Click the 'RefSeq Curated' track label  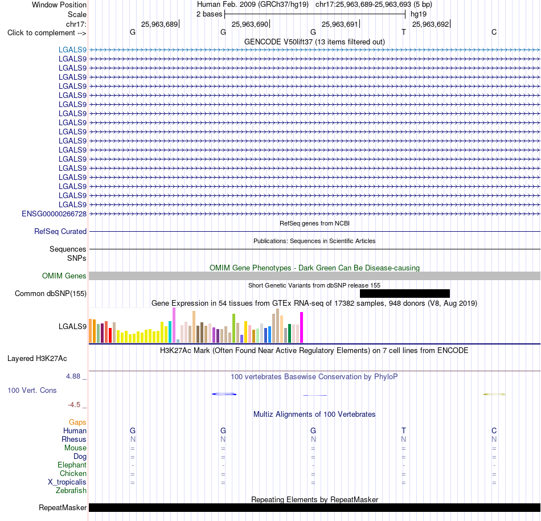click(x=60, y=232)
